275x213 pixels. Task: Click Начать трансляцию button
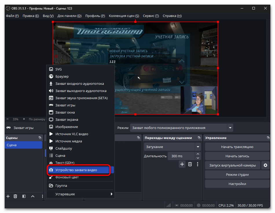pos(237,147)
